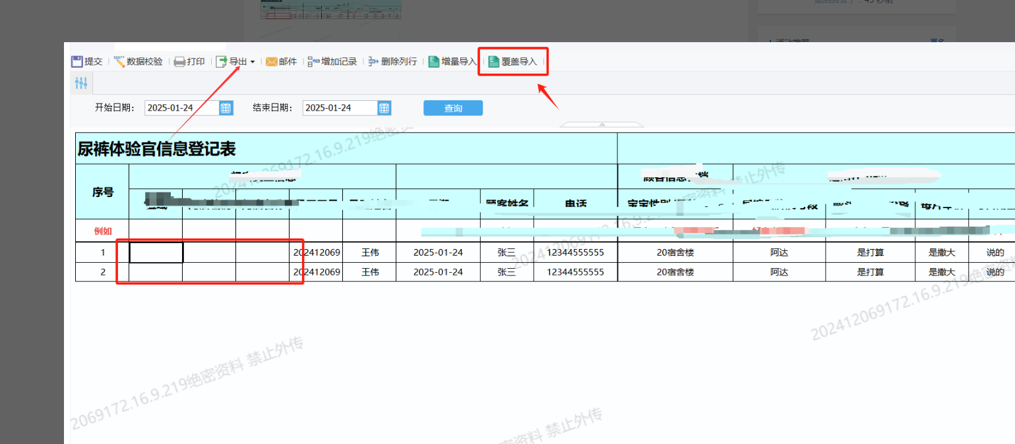1015x444 pixels.
Task: Collapse the parameter pane with the triangle handle
Action: 601,124
